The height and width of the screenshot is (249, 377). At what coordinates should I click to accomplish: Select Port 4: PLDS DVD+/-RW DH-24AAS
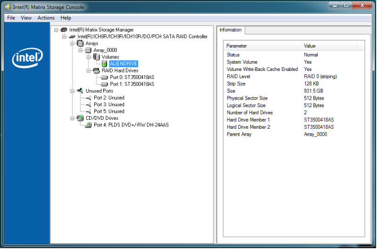click(x=131, y=125)
